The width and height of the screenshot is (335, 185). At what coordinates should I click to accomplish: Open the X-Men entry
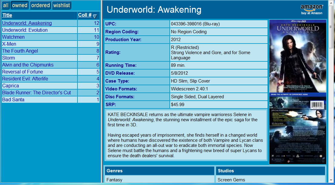pyautogui.click(x=9, y=44)
